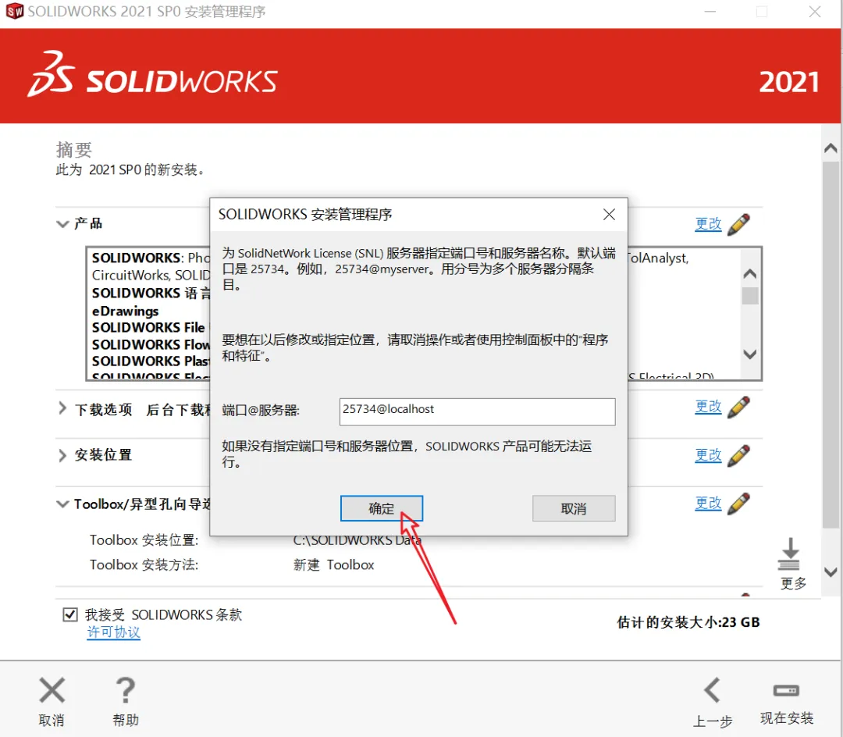Expand the 安装位置 section
Image resolution: width=843 pixels, height=737 pixels.
[x=62, y=455]
